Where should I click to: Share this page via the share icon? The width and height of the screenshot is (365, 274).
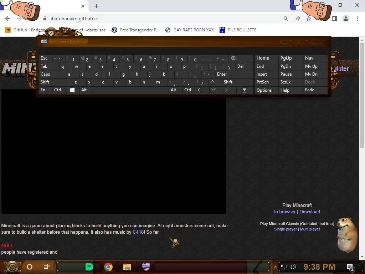coord(297,19)
